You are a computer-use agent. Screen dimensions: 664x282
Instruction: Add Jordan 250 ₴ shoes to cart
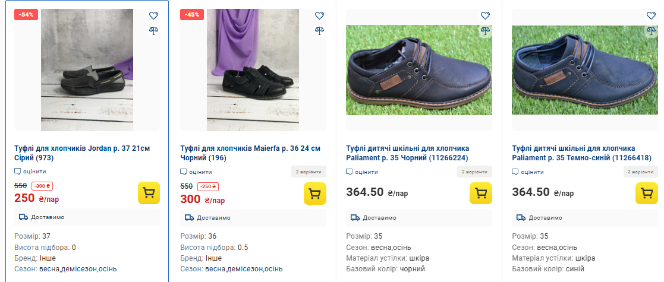point(149,194)
